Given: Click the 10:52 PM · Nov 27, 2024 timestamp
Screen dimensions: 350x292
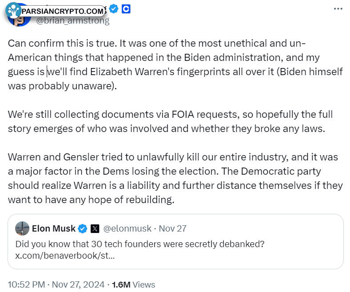Looking at the screenshot, I should coord(56,284).
